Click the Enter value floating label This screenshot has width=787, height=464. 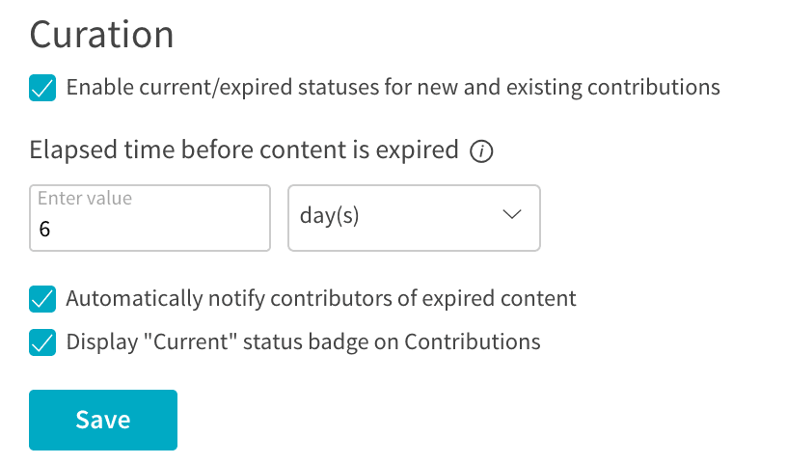[85, 199]
